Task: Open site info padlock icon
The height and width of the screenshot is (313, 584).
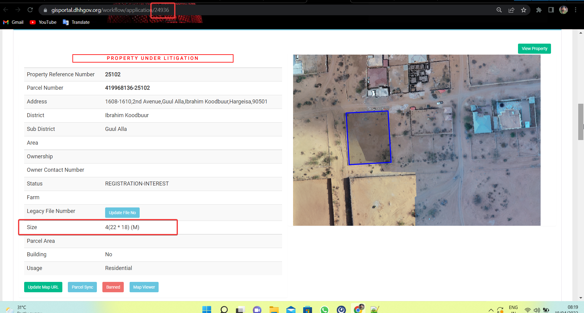Action: [x=45, y=10]
